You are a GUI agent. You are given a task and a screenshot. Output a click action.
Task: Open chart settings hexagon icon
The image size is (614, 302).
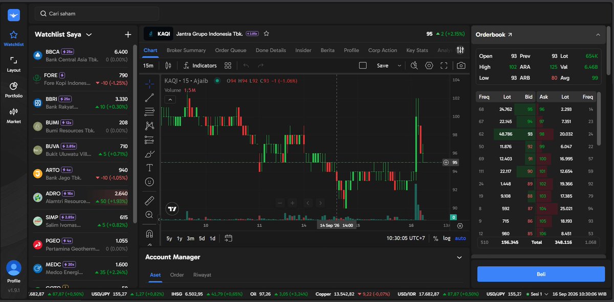pyautogui.click(x=429, y=65)
